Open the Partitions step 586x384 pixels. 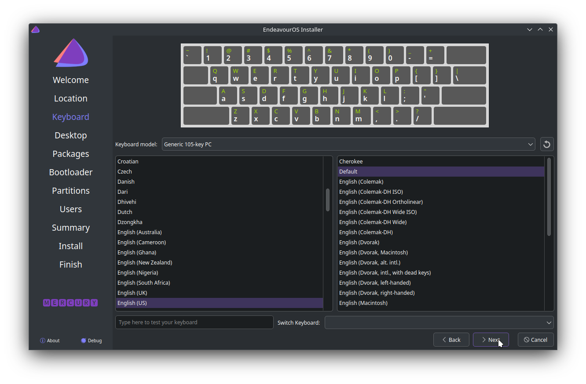click(71, 191)
